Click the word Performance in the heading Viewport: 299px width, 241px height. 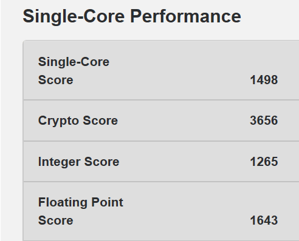click(185, 16)
